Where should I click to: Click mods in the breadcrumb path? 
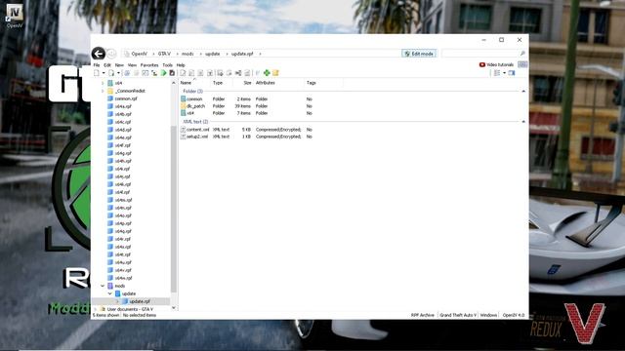click(187, 54)
